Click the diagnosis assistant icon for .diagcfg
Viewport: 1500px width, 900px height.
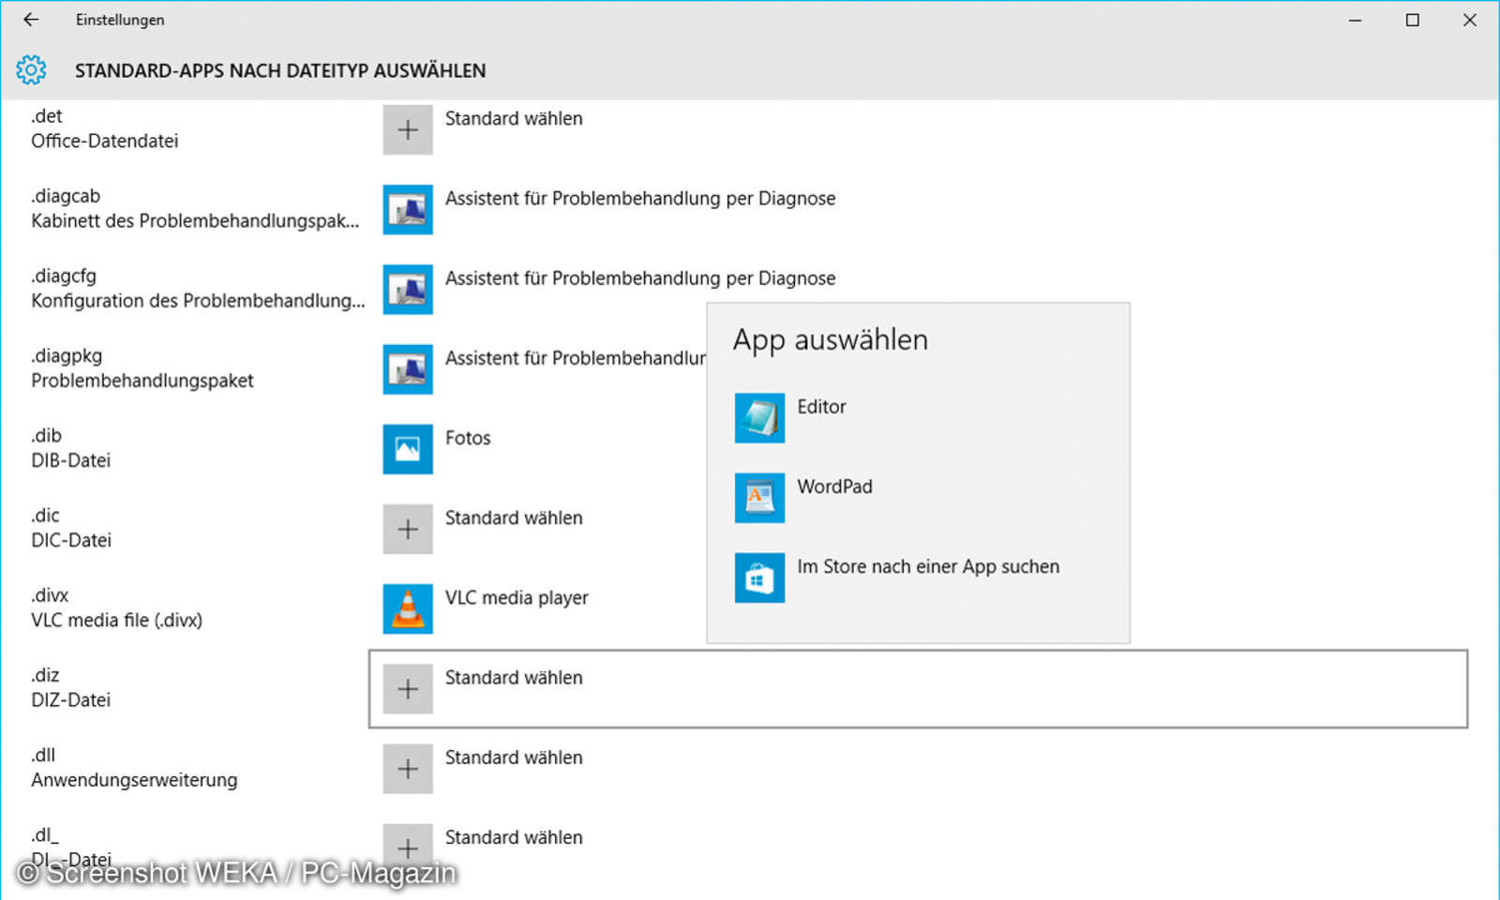[407, 290]
